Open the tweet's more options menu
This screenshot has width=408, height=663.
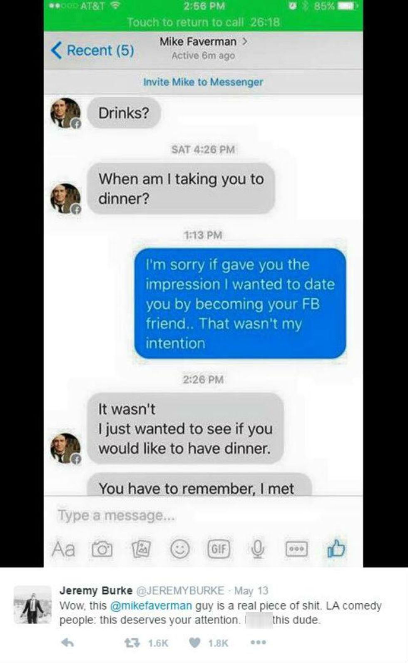258,643
